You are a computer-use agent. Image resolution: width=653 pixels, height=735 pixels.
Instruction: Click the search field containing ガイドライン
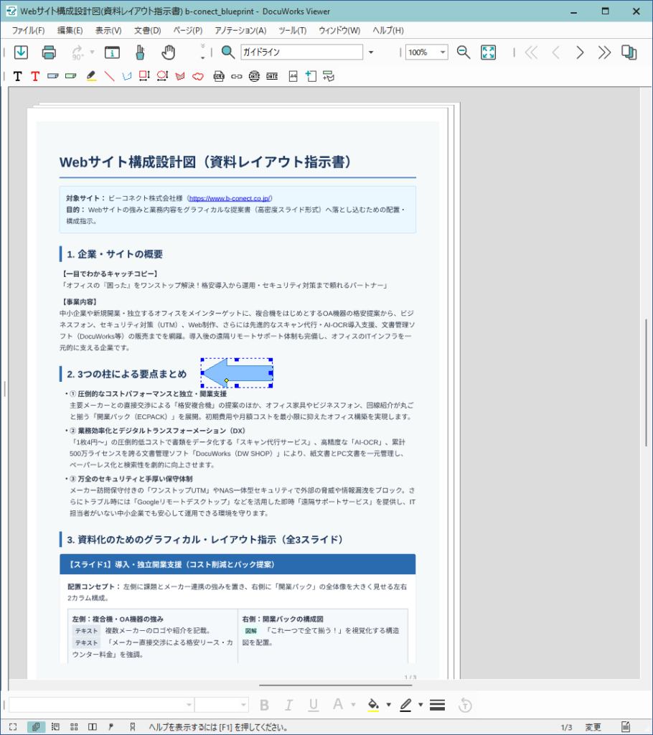tap(302, 52)
